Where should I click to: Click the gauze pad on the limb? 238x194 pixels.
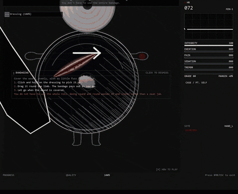click(87, 81)
